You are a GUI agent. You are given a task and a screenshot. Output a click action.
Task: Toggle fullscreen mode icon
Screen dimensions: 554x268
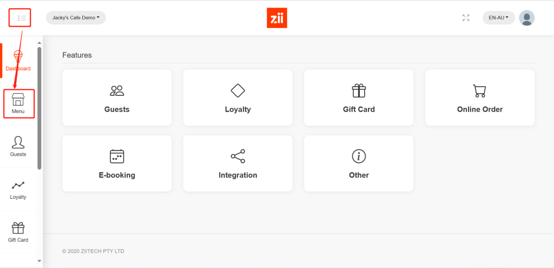466,18
